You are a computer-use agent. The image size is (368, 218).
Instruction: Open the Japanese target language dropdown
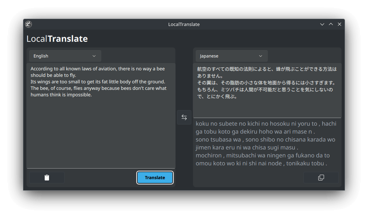click(x=231, y=56)
